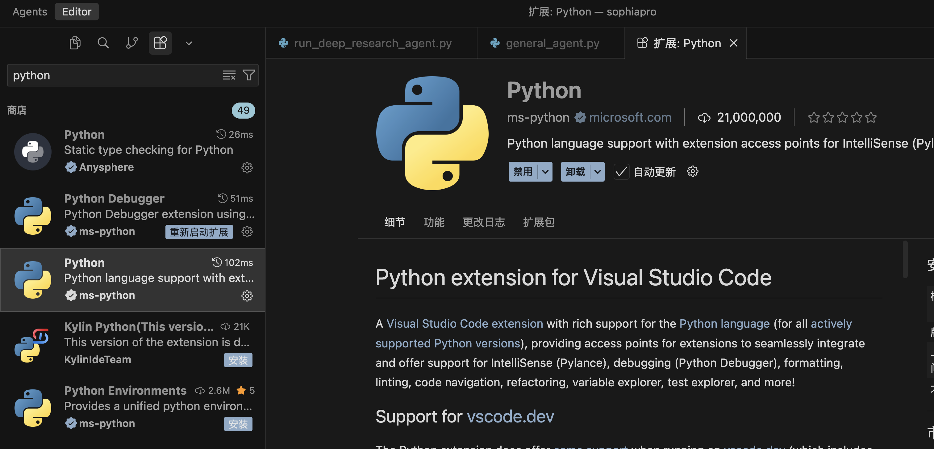Click the readme vertical scrollbar
This screenshot has width=934, height=449.
pyautogui.click(x=905, y=259)
